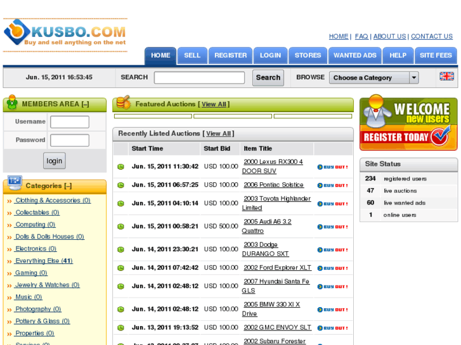Click clock icon in the Audi A6 row
Viewport: 461px width, 345px height.
pyautogui.click(x=120, y=227)
